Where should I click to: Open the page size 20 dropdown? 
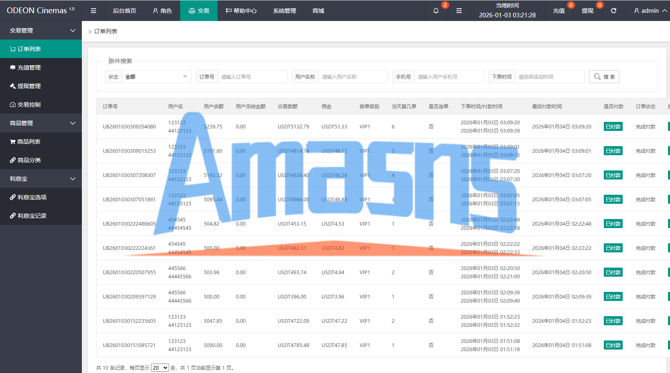coord(160,368)
